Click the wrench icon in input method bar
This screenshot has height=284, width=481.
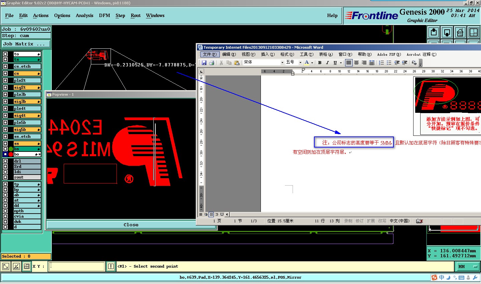[475, 277]
